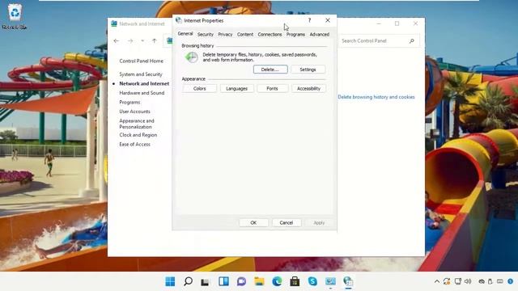This screenshot has width=518, height=291.
Task: Open the Fonts options
Action: pos(272,88)
